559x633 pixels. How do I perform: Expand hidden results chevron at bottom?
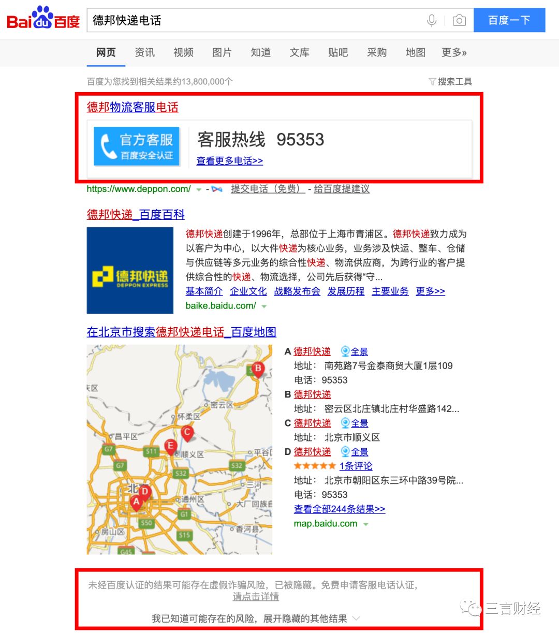tap(356, 619)
